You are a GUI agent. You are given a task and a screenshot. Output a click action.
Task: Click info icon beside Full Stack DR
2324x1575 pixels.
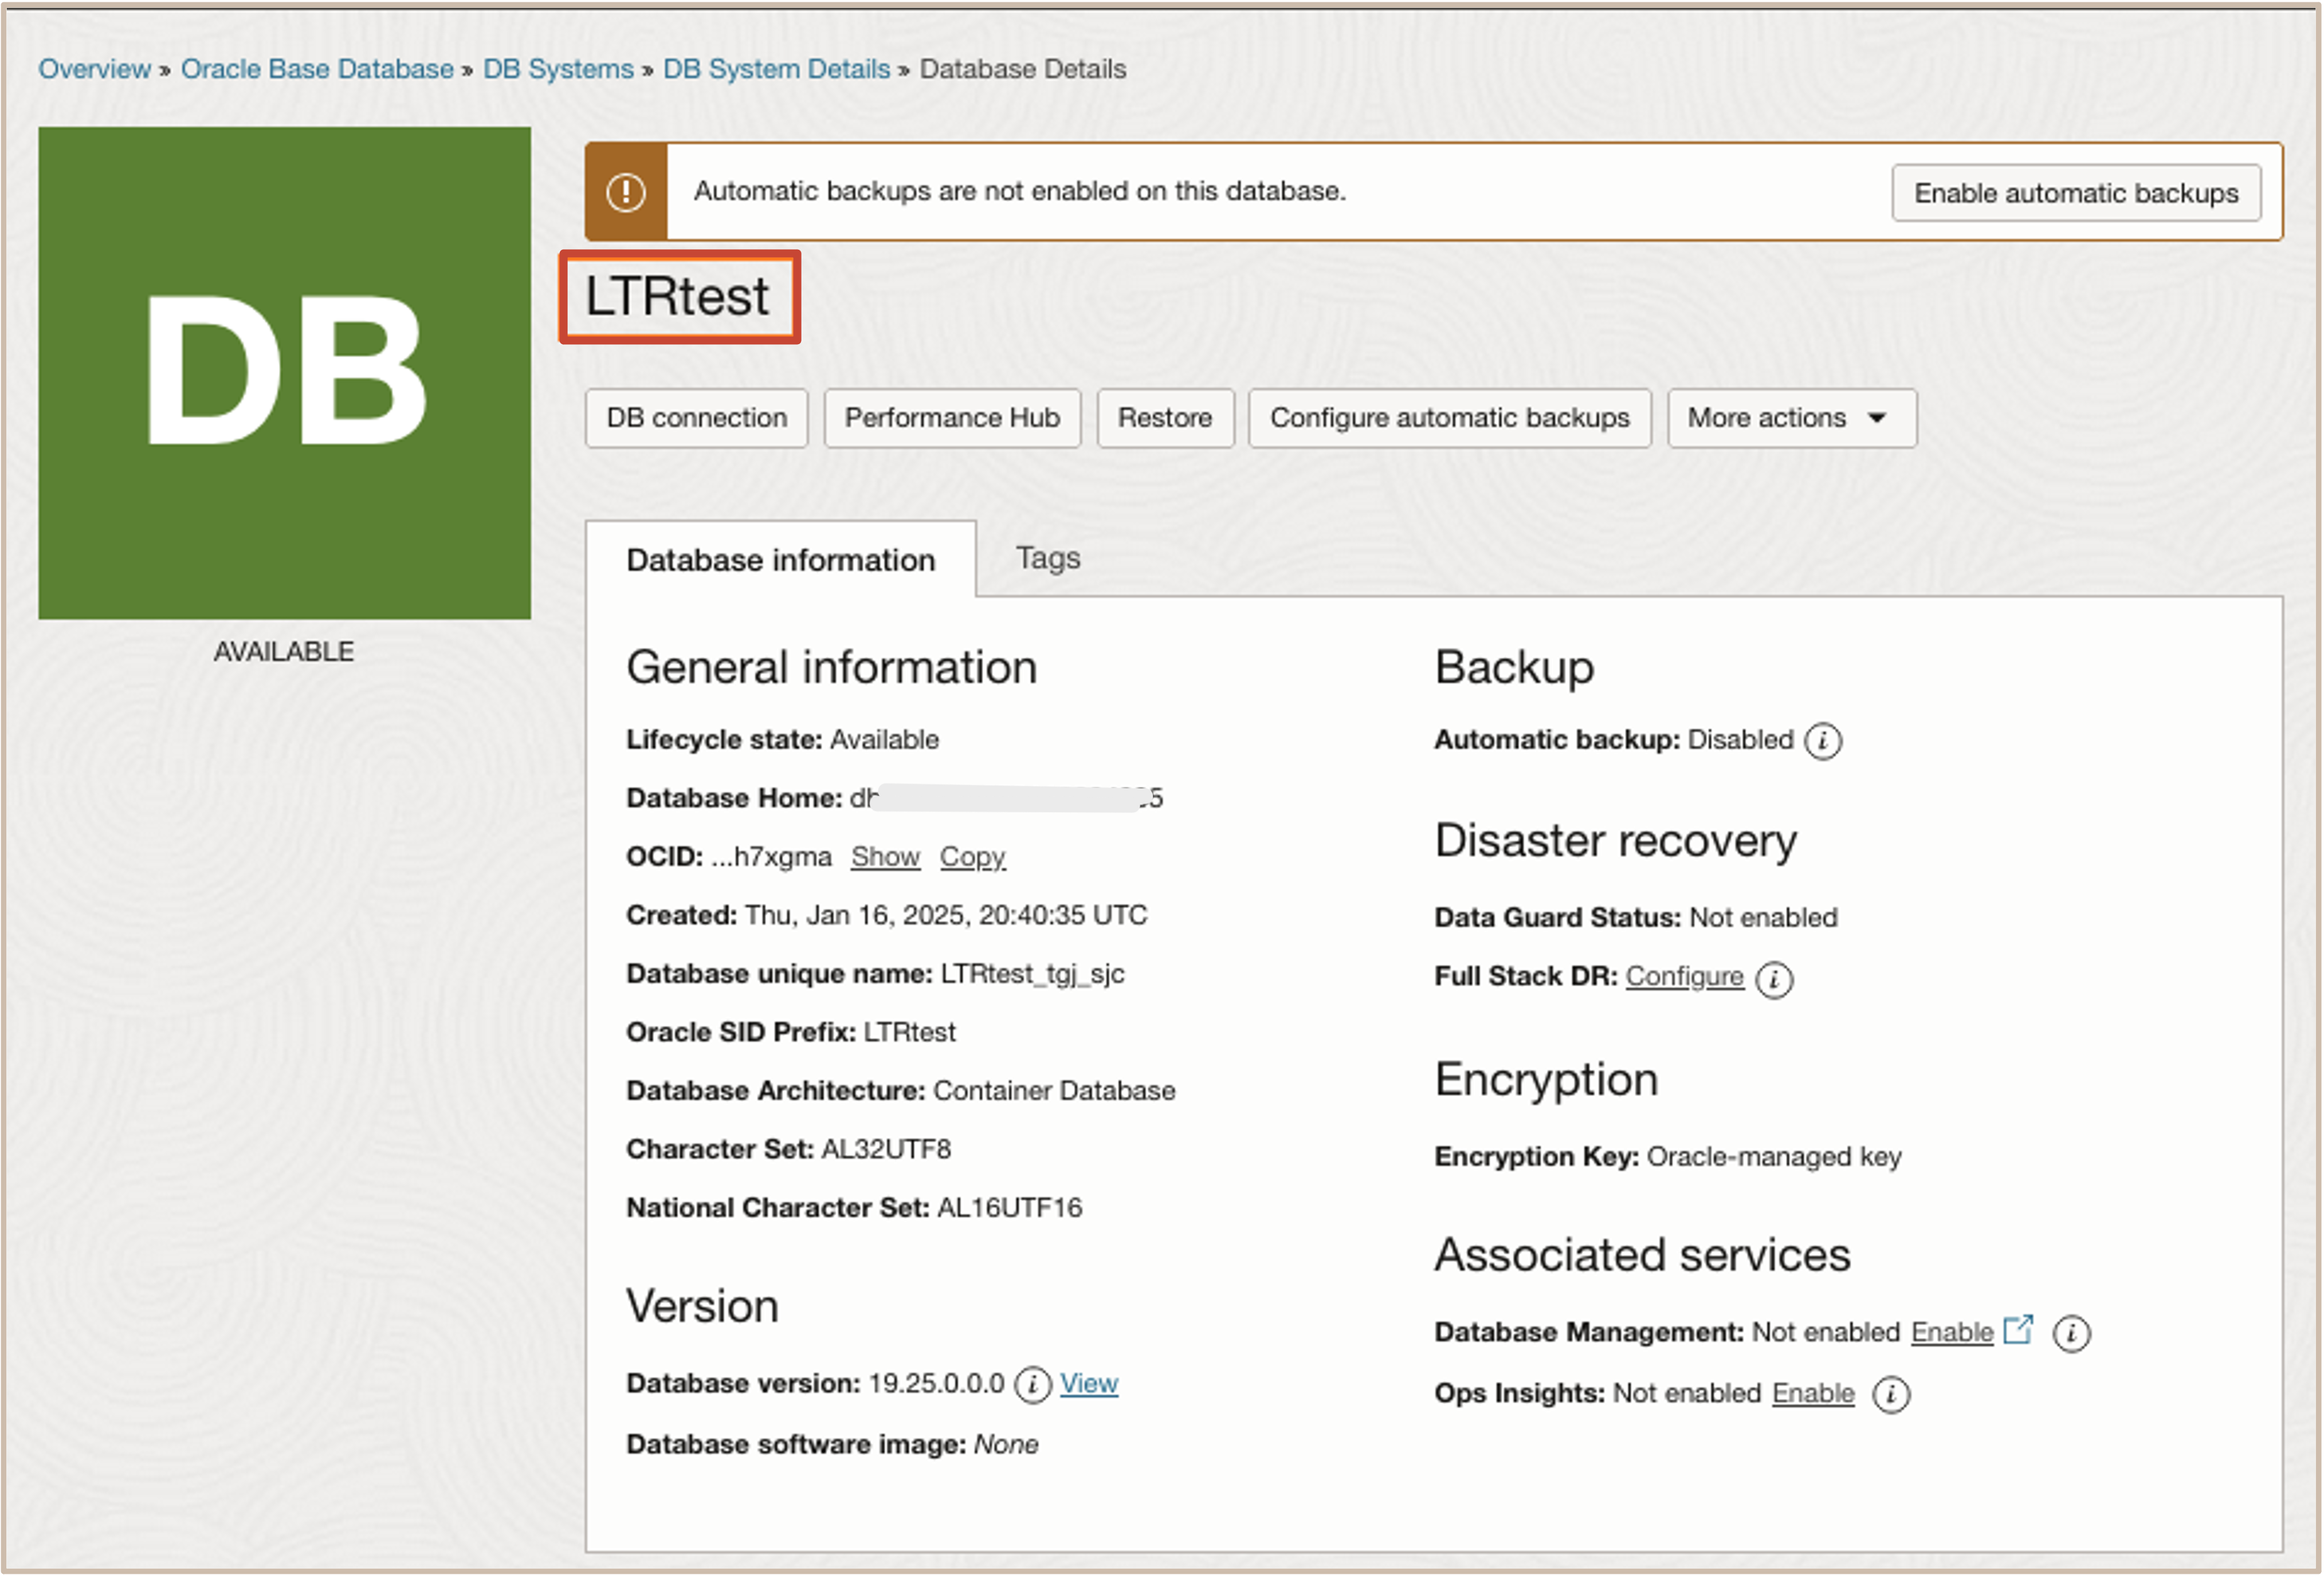click(1774, 978)
